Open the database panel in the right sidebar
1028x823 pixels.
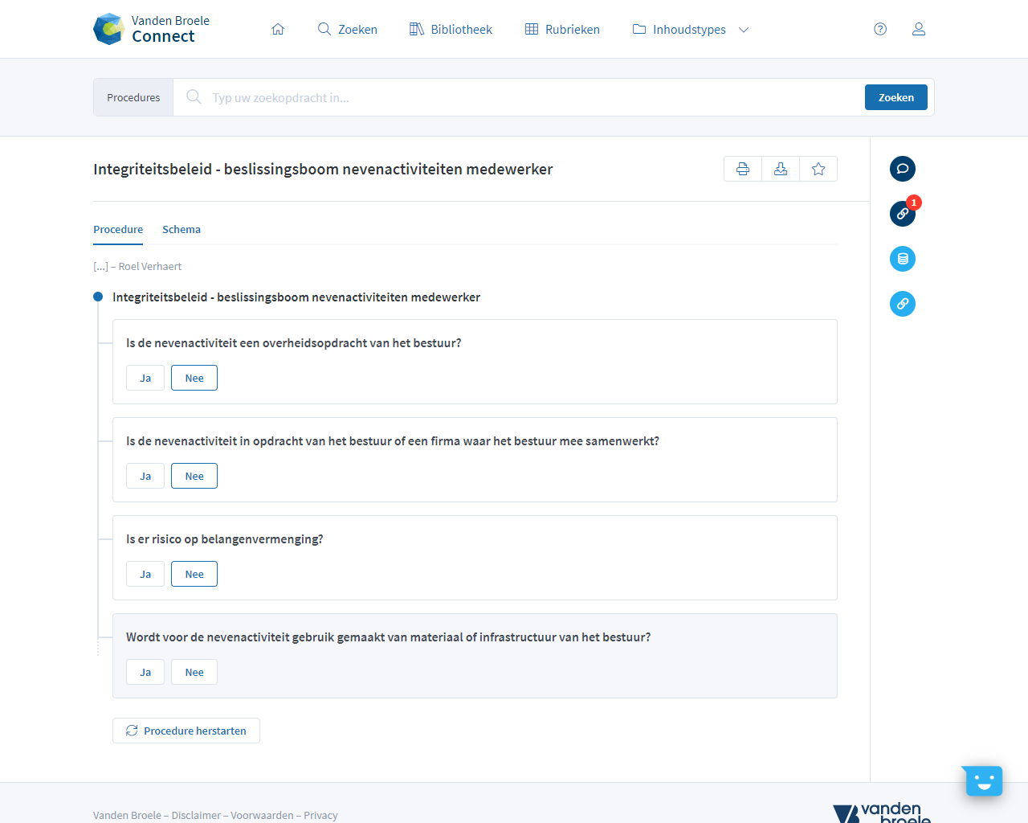click(x=902, y=259)
